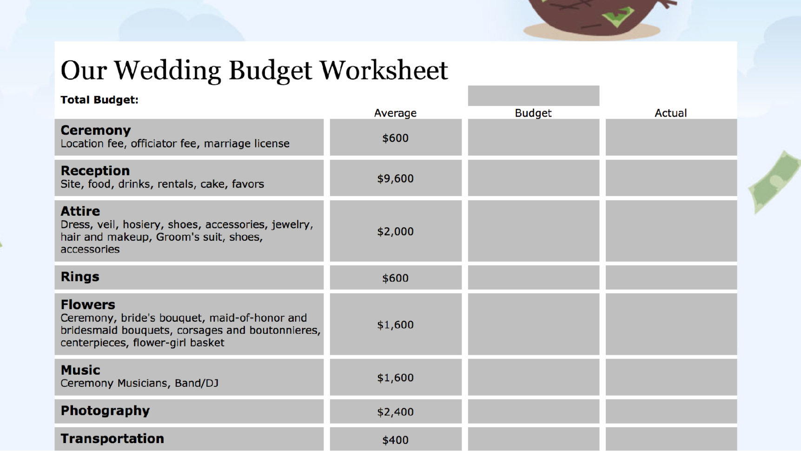The height and width of the screenshot is (451, 801).
Task: Click the Our Wedding Budget Worksheet title
Action: point(254,70)
